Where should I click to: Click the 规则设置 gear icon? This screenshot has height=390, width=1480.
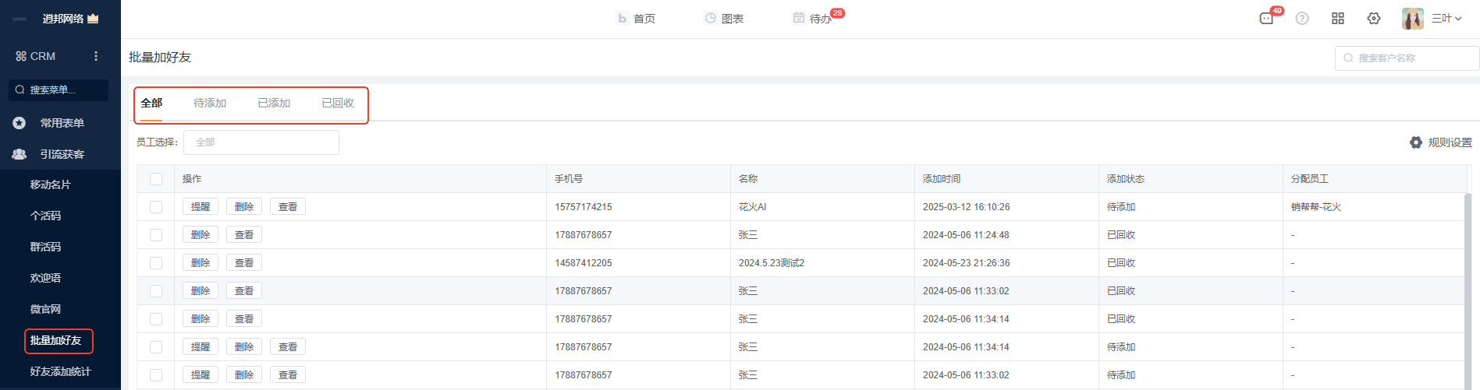(x=1416, y=142)
